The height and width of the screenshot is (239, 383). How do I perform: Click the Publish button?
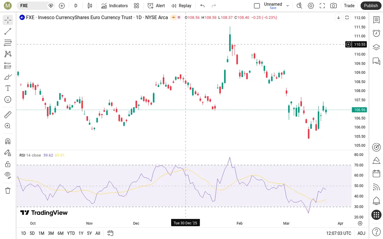pyautogui.click(x=371, y=6)
